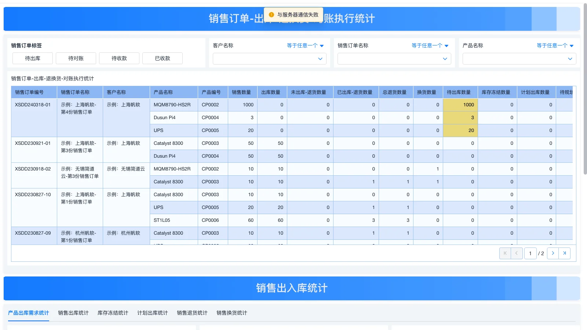Select order number XSDD230827-09 cell
Screen dimensions: 587x330
tap(34, 236)
